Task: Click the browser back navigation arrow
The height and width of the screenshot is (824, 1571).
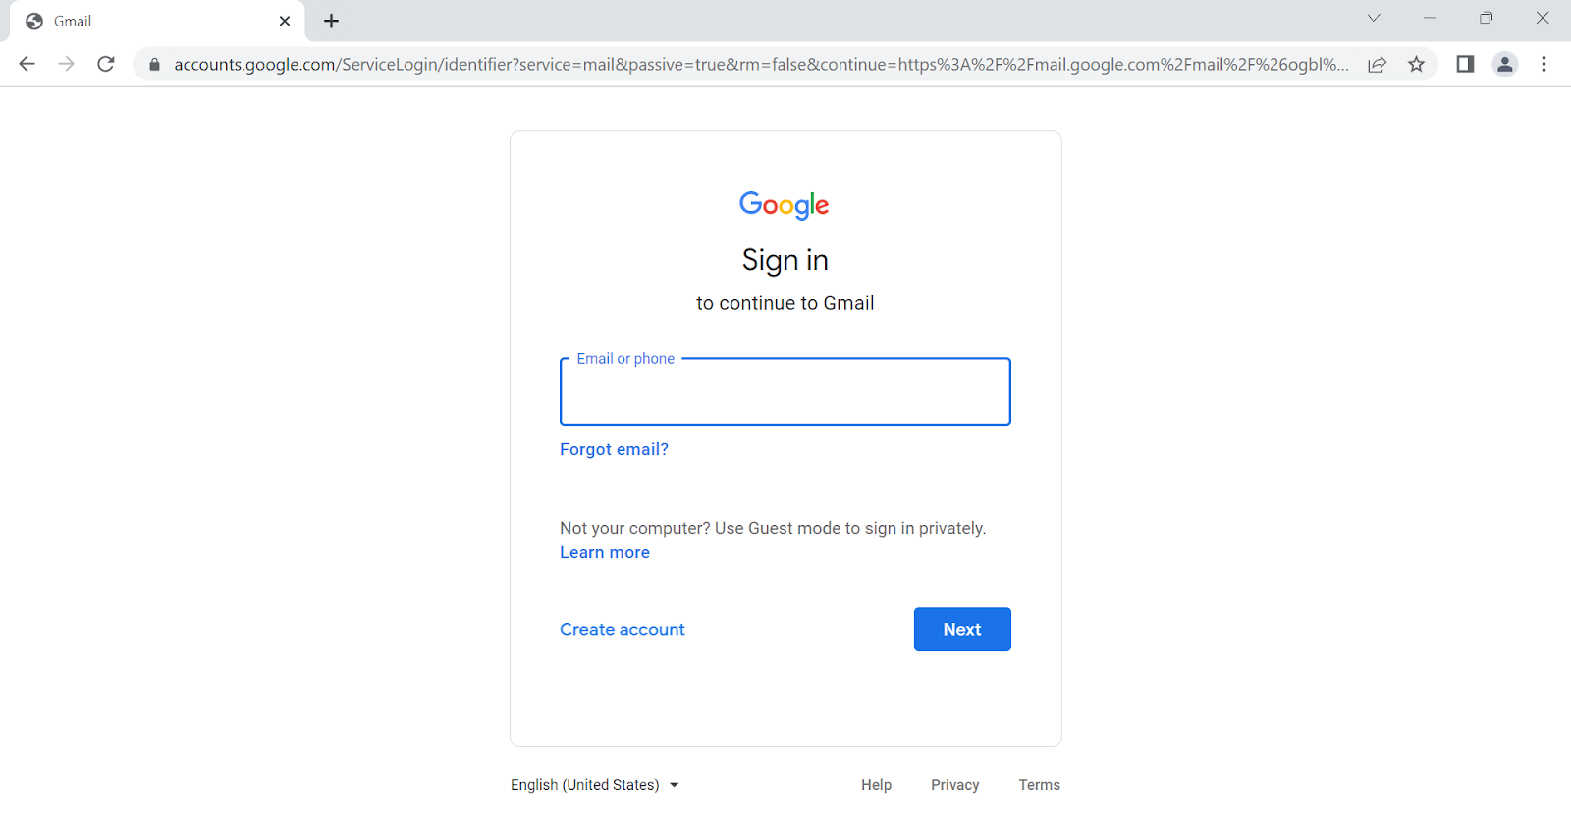Action: [27, 64]
